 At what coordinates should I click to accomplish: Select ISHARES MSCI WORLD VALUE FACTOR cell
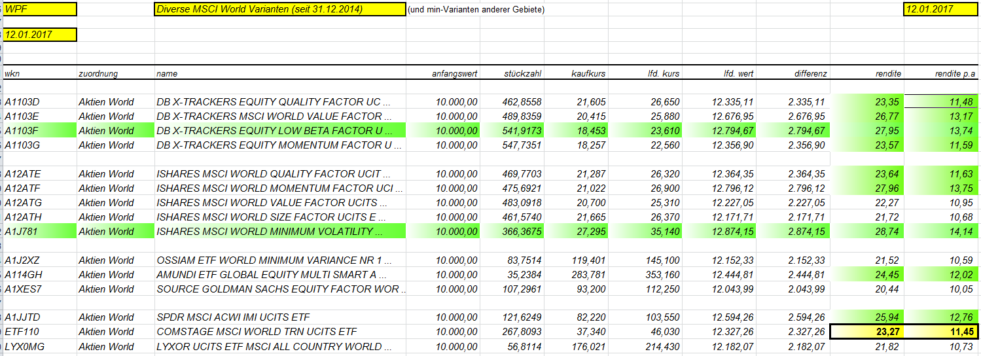280,202
